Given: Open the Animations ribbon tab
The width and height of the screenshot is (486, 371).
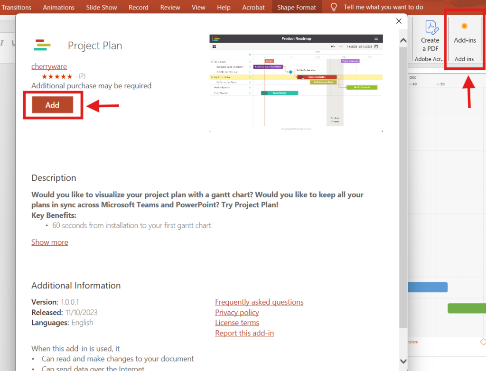Looking at the screenshot, I should click(x=58, y=7).
